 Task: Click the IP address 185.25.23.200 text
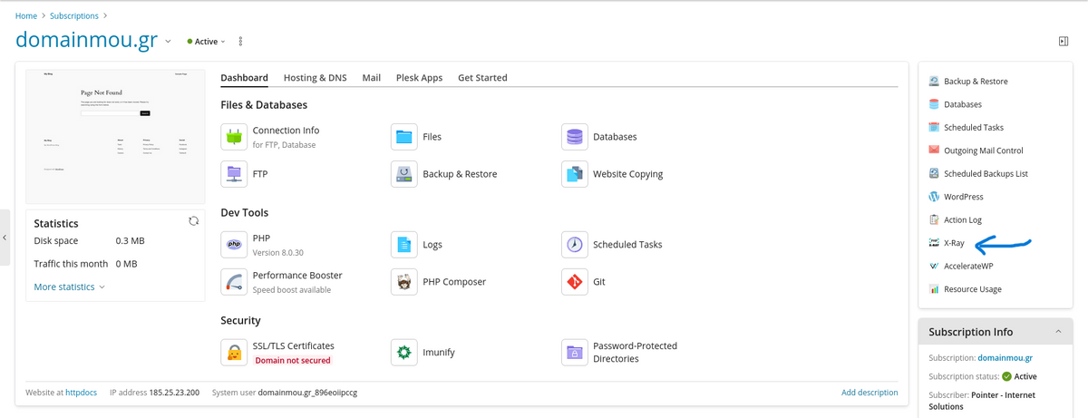[x=152, y=393]
